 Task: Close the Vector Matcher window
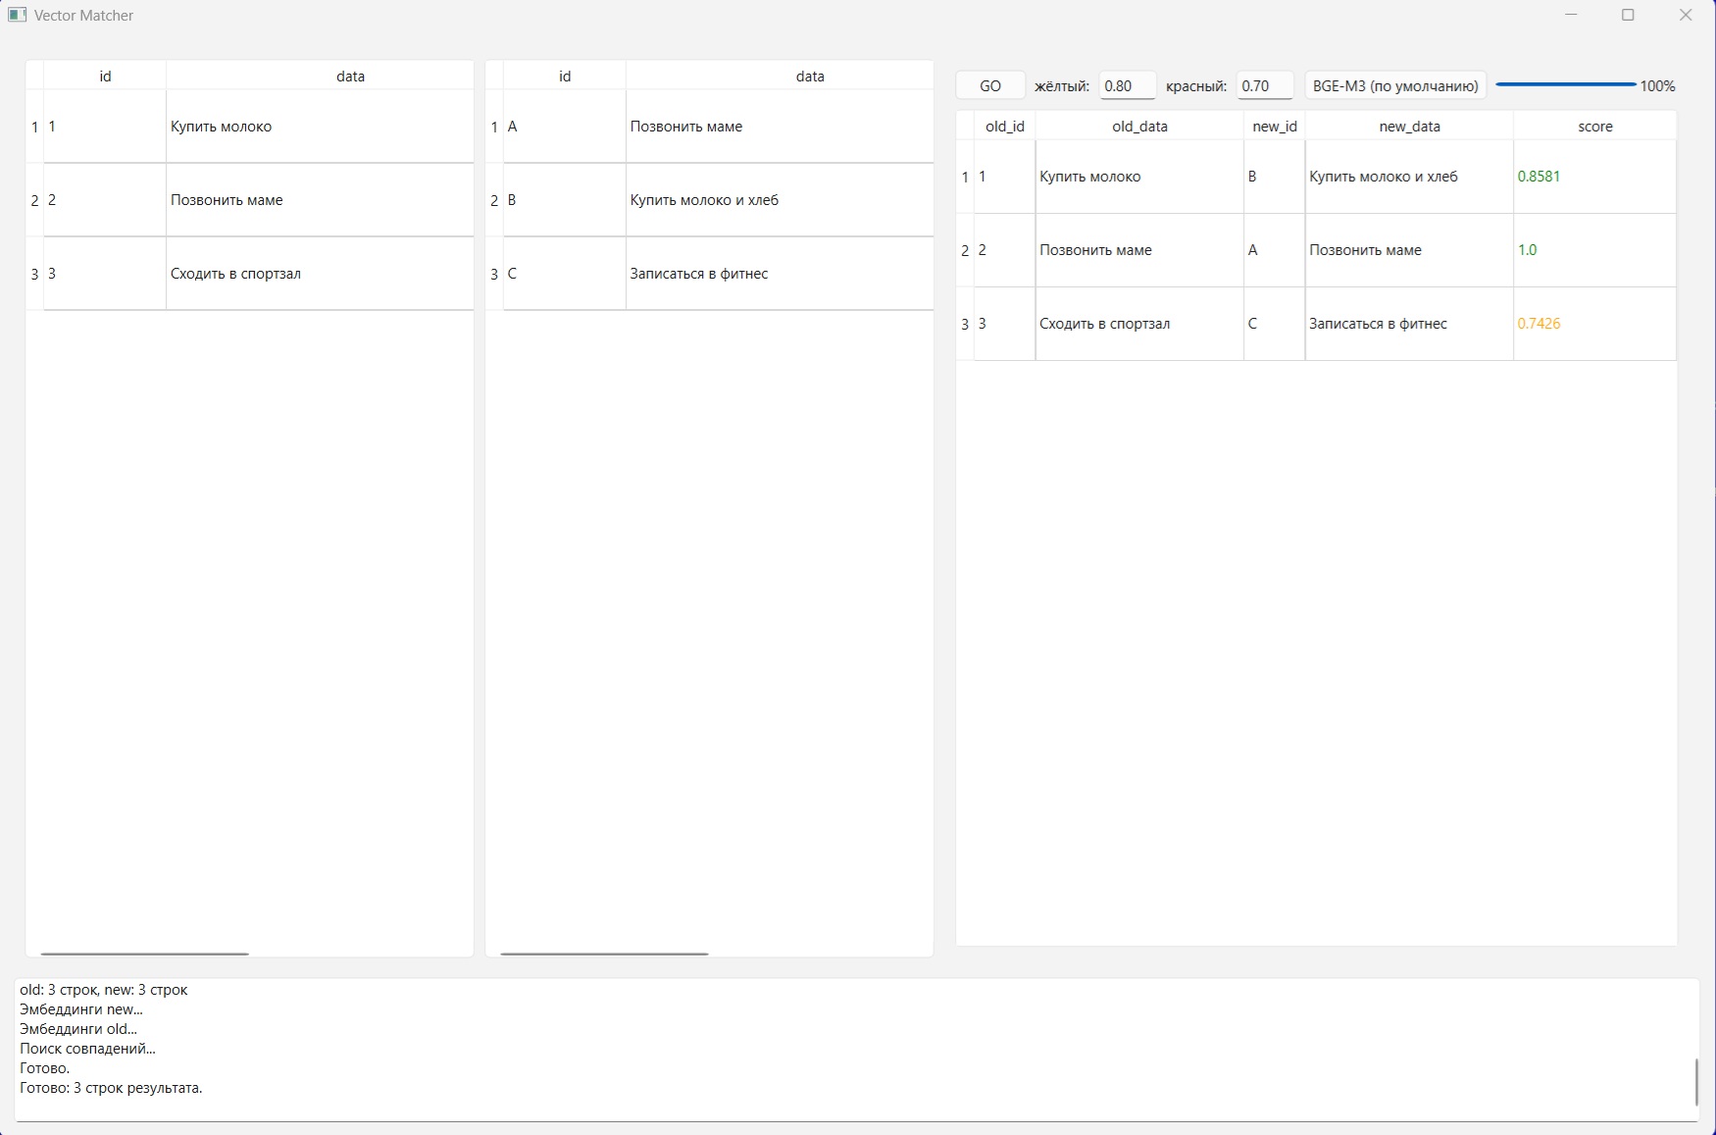(x=1686, y=15)
